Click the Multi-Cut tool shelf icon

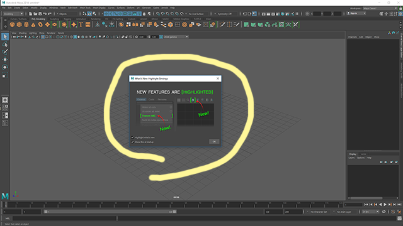tap(222, 24)
